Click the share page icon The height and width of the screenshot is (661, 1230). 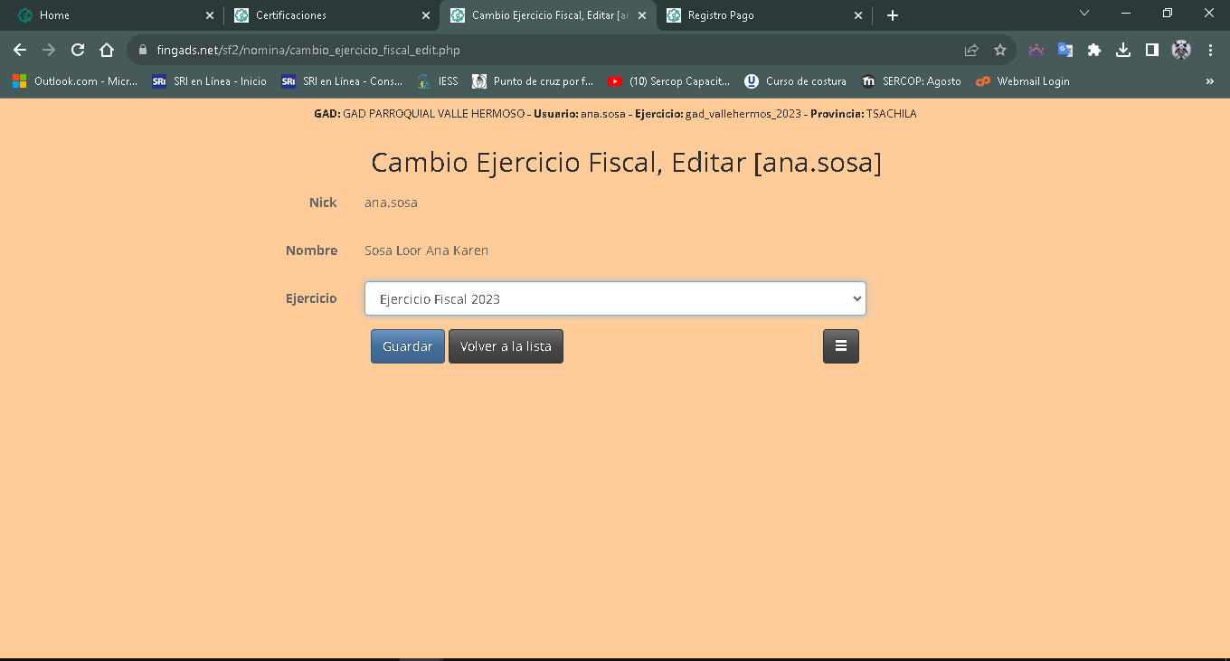coord(971,51)
